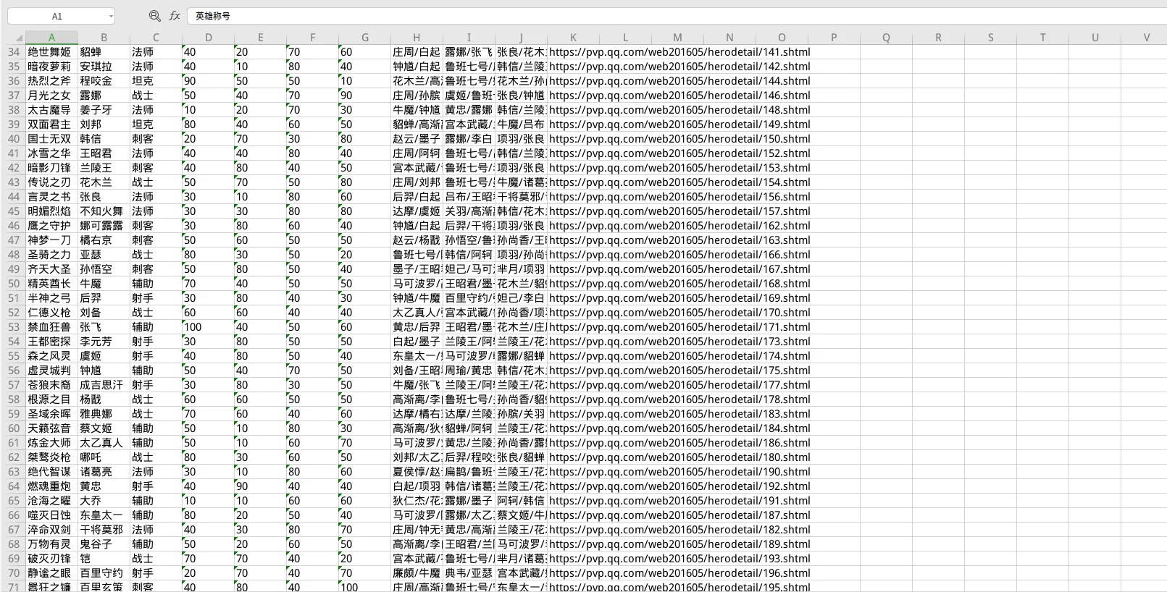Image resolution: width=1167 pixels, height=592 pixels.
Task: Click the fx insert function icon
Action: tap(175, 16)
